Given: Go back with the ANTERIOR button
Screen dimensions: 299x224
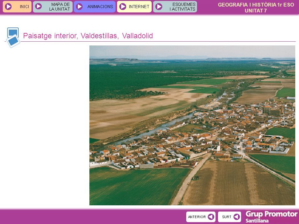Looking at the screenshot, I should coord(201,217).
